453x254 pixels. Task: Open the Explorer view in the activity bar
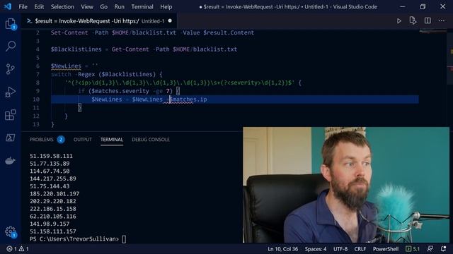[x=11, y=23]
